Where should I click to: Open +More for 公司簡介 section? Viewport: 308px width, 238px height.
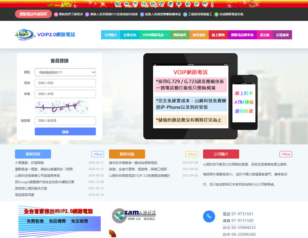(x=286, y=154)
